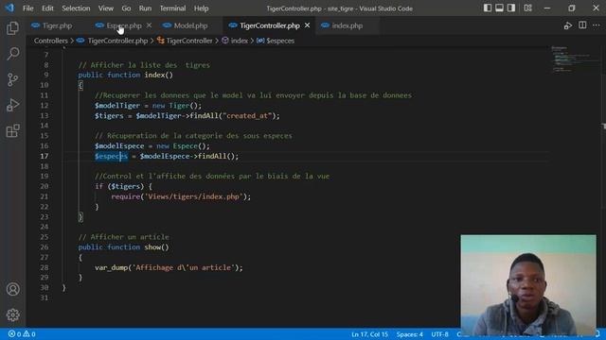Image resolution: width=606 pixels, height=340 pixels.
Task: Open the Search view in activity bar
Action: click(12, 54)
